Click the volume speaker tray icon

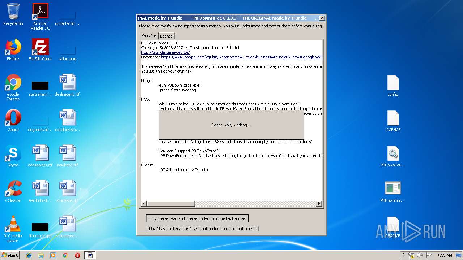click(420, 255)
